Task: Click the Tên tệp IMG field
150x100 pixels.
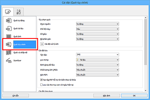Action: tap(97, 55)
